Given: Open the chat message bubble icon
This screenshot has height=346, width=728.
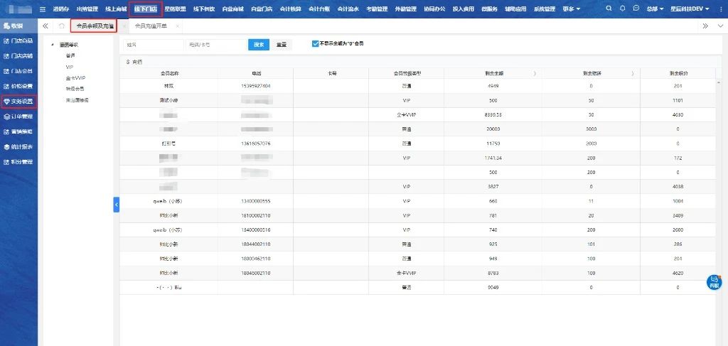Looking at the screenshot, I should (635, 9).
